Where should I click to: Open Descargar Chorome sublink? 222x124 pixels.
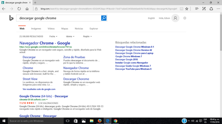coord(76,79)
